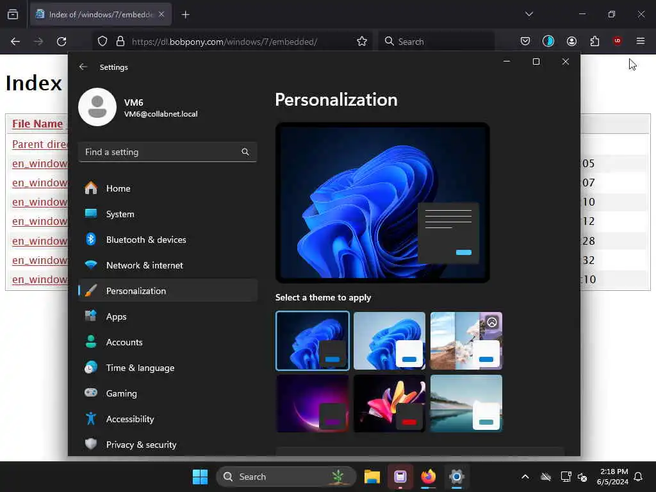Open List all tabs dropdown arrow
The height and width of the screenshot is (492, 656).
coord(529,14)
